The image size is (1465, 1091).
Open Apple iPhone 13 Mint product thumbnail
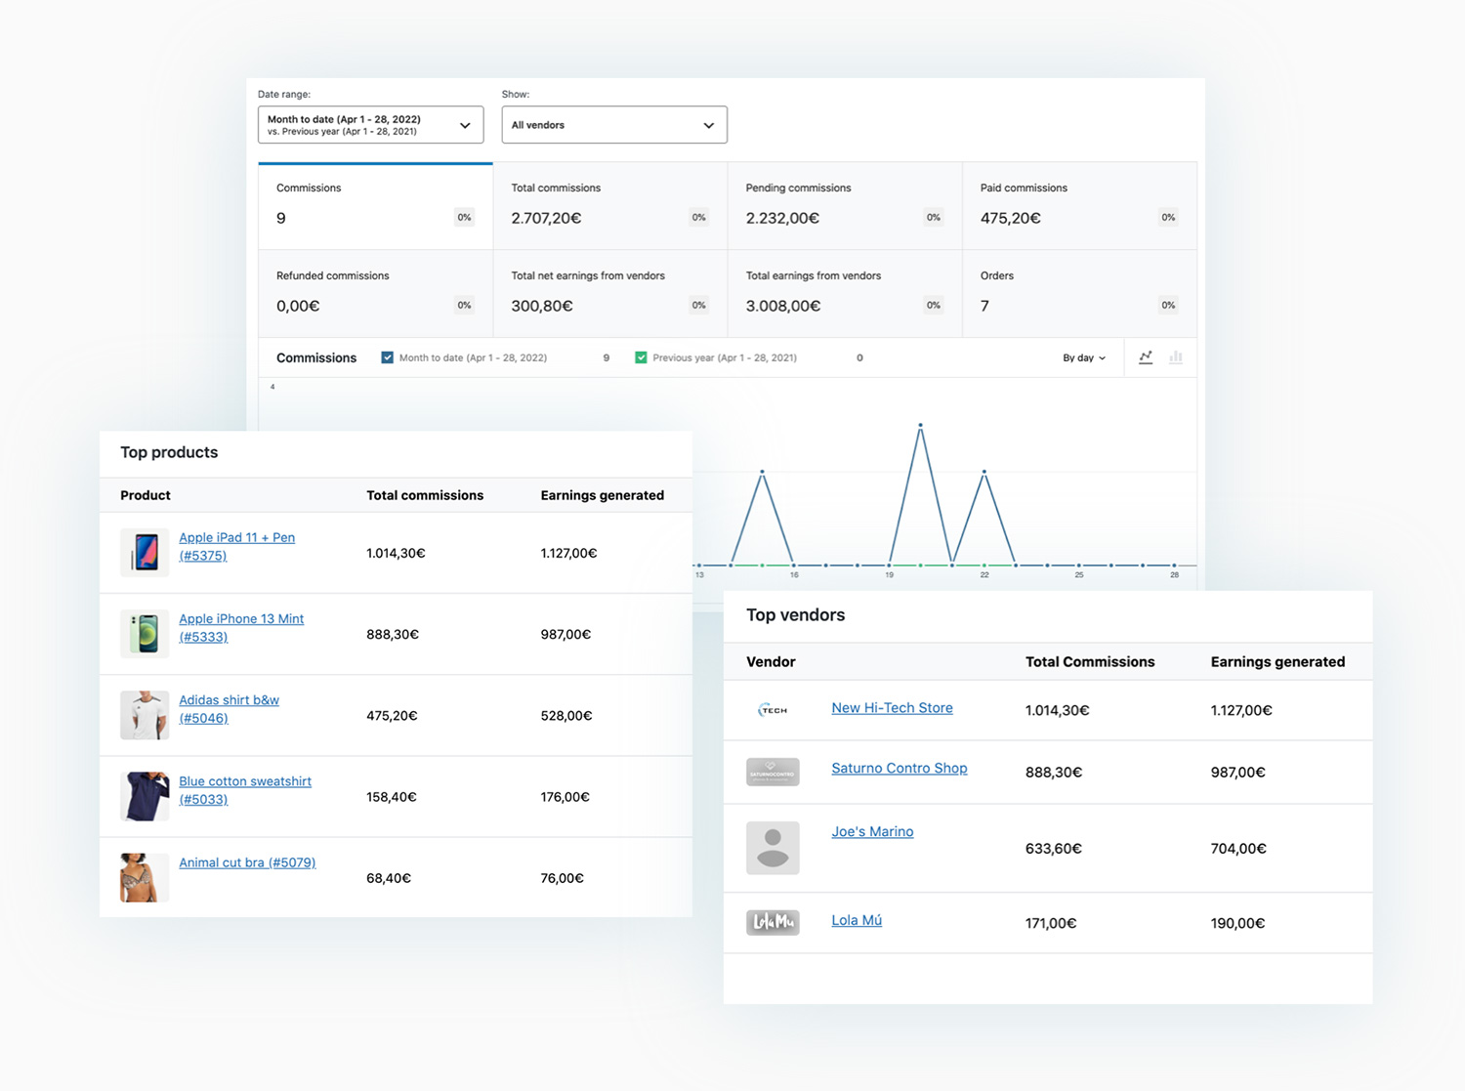pos(145,634)
